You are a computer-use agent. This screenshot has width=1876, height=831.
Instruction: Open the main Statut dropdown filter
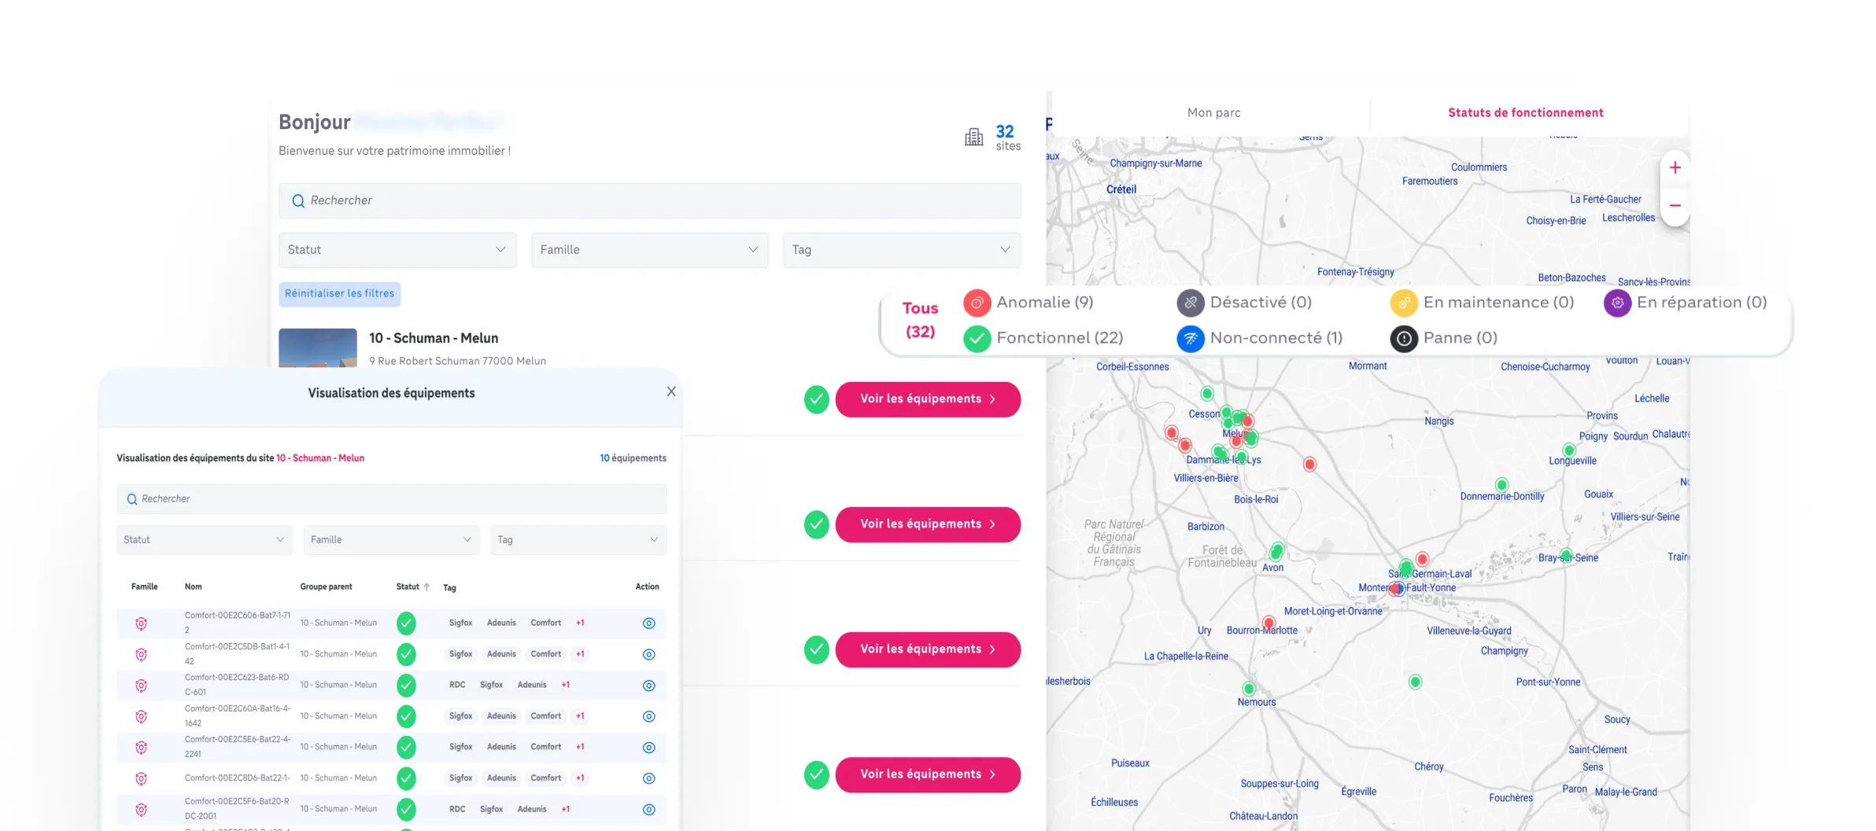click(397, 250)
